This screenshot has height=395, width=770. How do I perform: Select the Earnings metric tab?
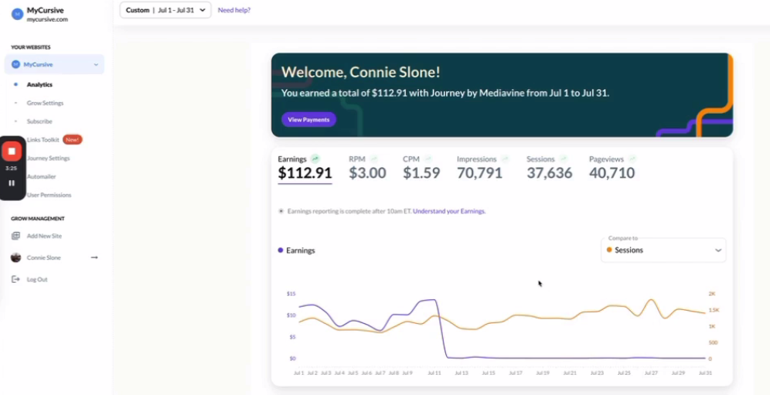(x=305, y=168)
